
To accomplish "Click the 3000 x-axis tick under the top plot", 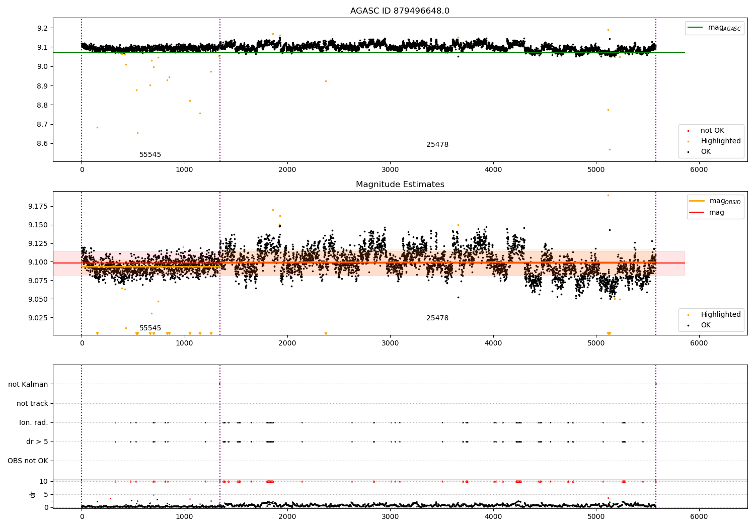I will [x=390, y=170].
